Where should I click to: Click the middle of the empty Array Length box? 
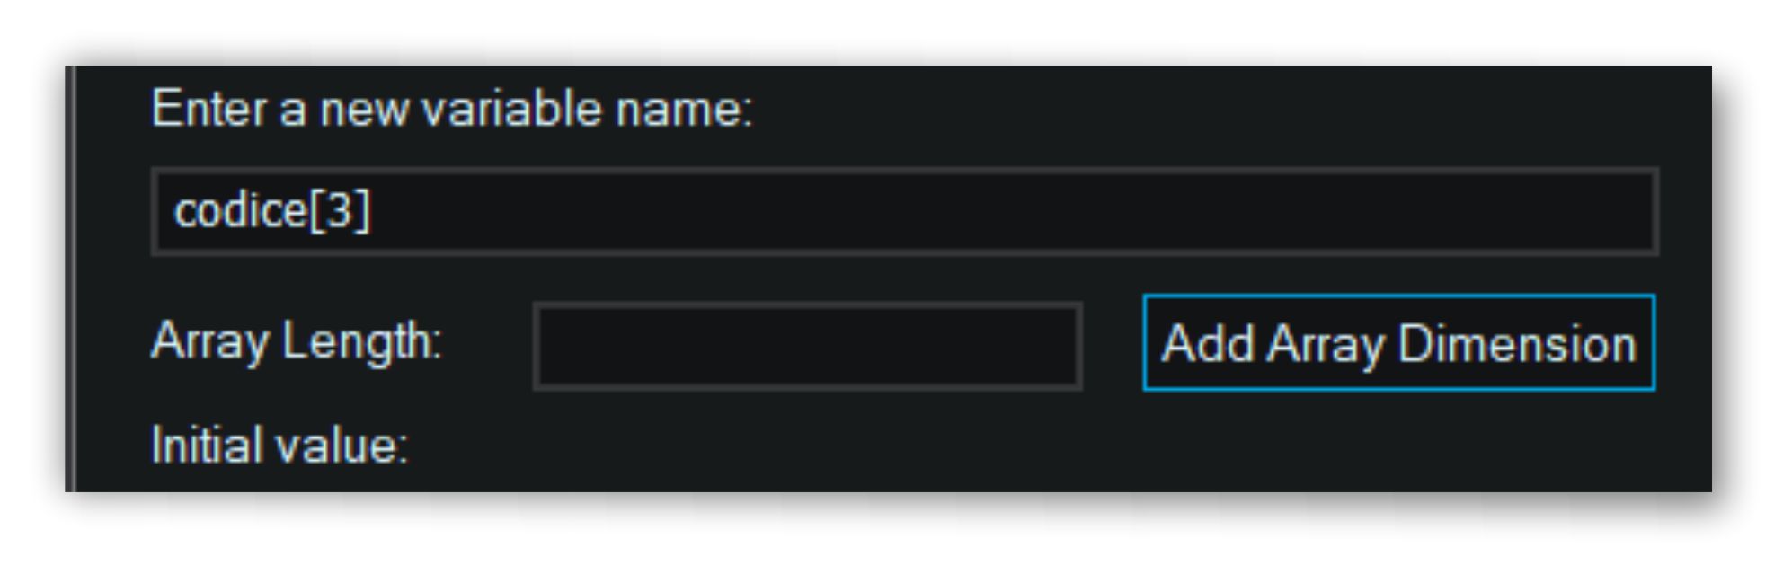807,346
